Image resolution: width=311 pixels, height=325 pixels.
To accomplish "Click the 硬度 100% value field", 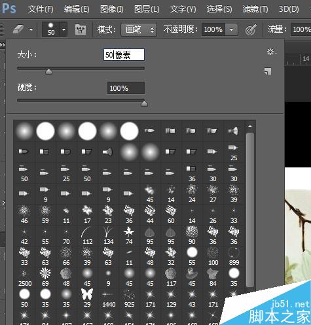I will pyautogui.click(x=126, y=88).
